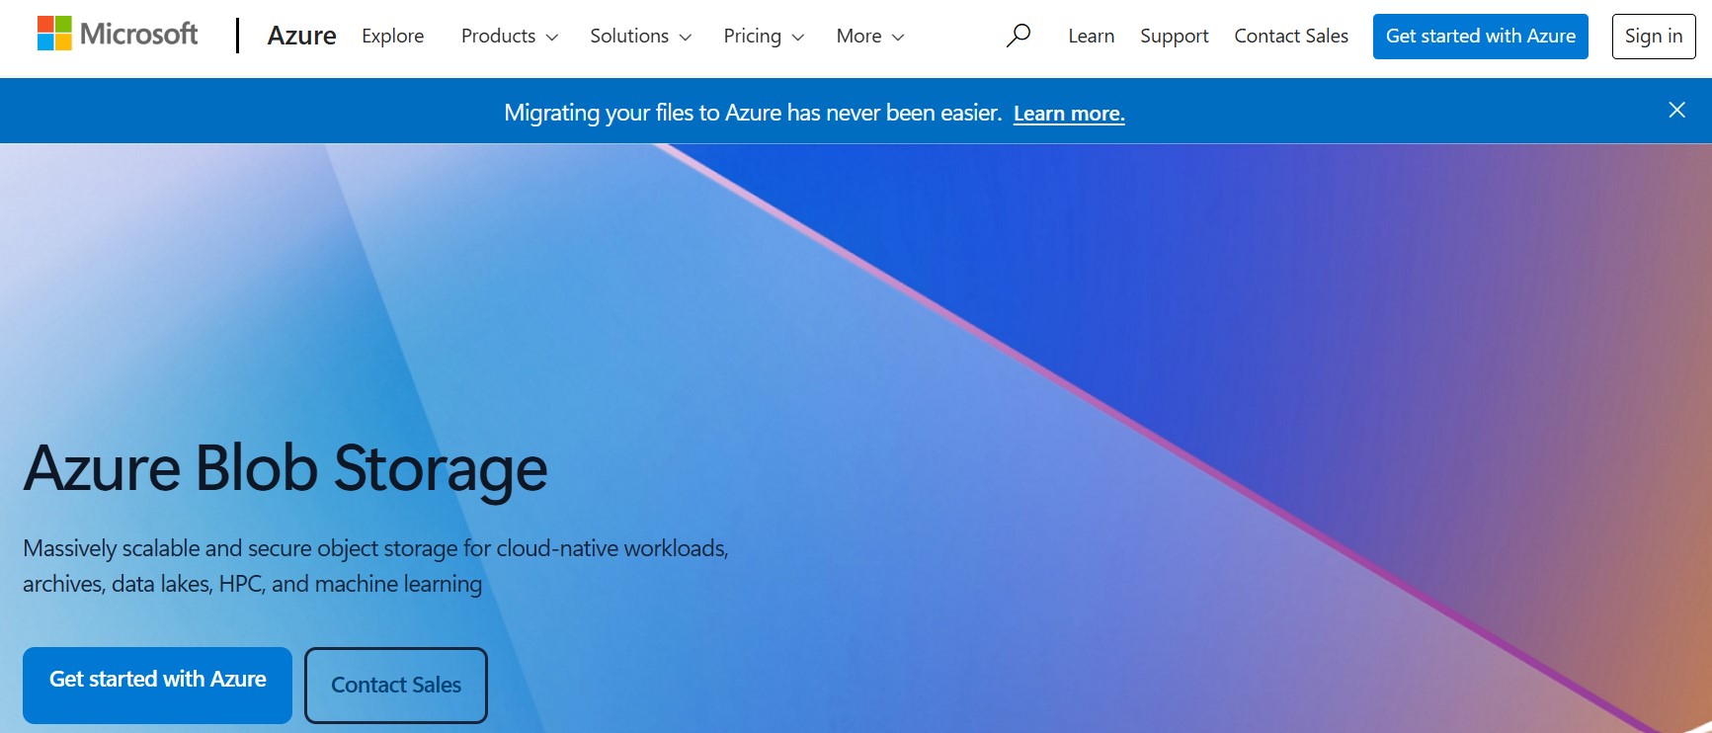Click Contact Sales in the top navigation

pos(1291,36)
